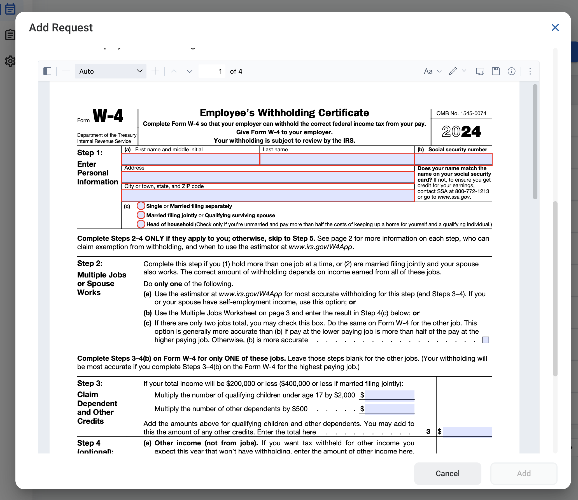The height and width of the screenshot is (500, 578).
Task: Click 'Employee's Withholding Certificate' heading
Action: tap(284, 113)
